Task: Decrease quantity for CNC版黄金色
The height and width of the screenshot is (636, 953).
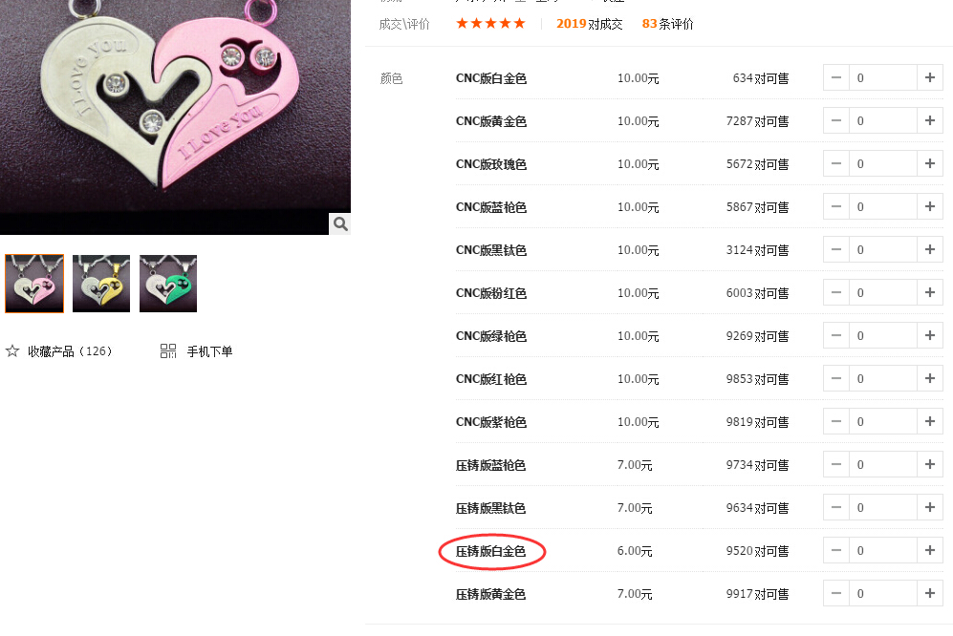Action: (x=836, y=121)
